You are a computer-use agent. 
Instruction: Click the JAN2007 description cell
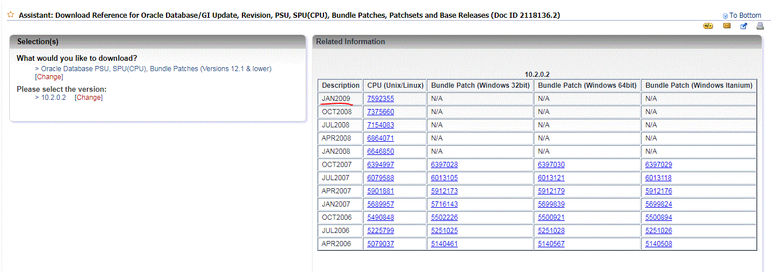(341, 204)
